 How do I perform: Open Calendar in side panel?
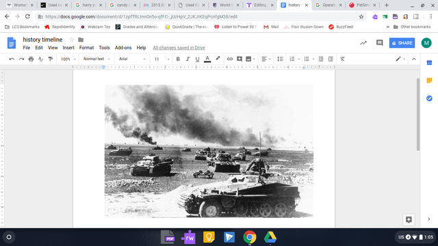pos(429,63)
